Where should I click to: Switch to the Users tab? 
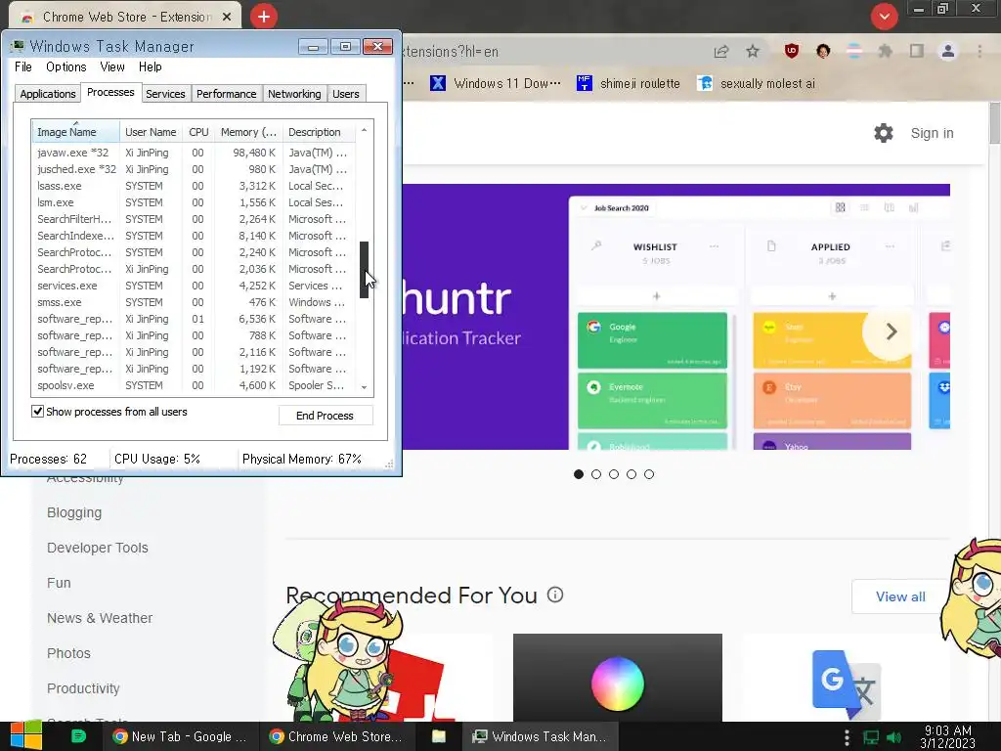[345, 94]
